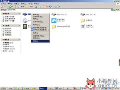Choose 扫描病毒 (电脑管家) context item
The image size is (120, 90).
40,28
